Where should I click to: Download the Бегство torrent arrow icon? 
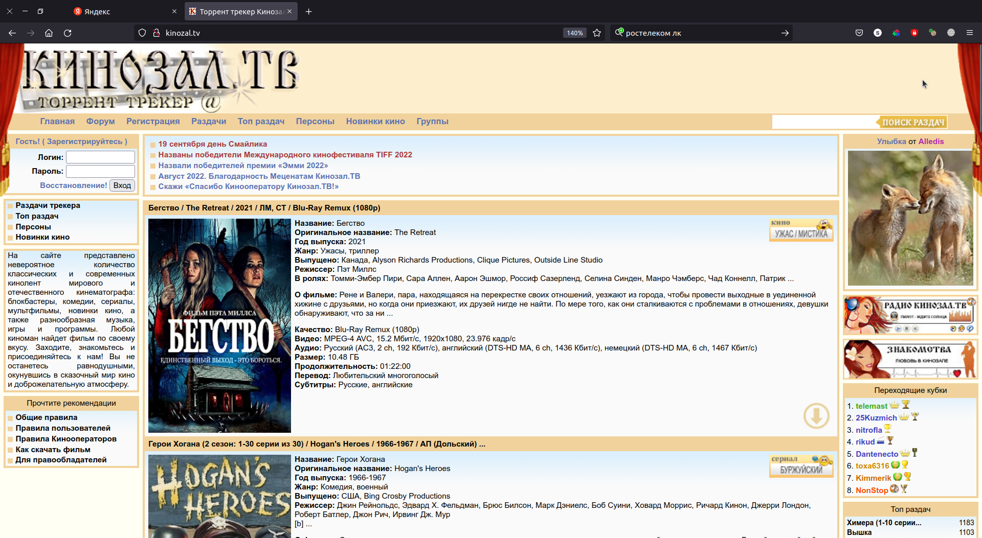(x=816, y=416)
